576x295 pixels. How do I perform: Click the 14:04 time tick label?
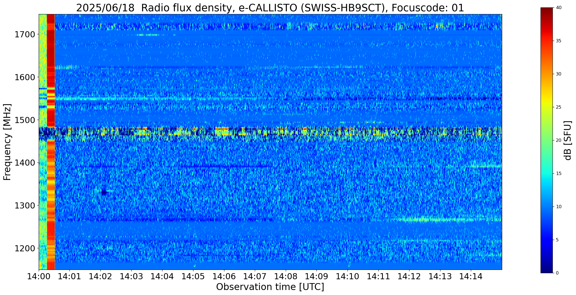tap(162, 276)
